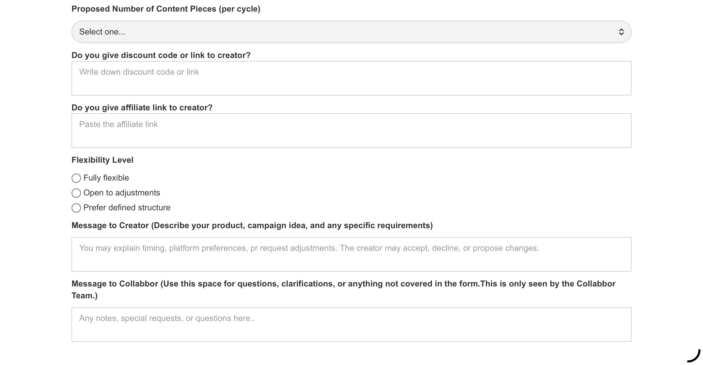Click the 'Proposed Number of Content Pieces' label
The image size is (703, 365).
coord(166,9)
